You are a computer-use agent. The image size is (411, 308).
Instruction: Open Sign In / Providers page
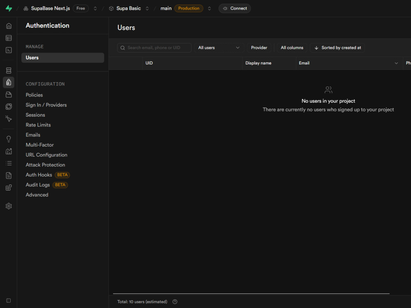point(46,105)
